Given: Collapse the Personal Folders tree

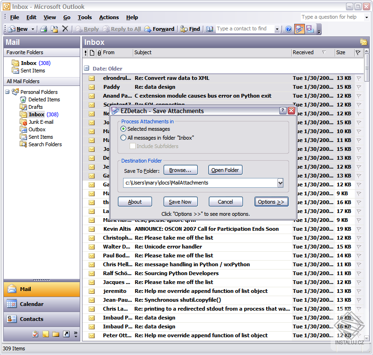Looking at the screenshot, I should click(7, 92).
